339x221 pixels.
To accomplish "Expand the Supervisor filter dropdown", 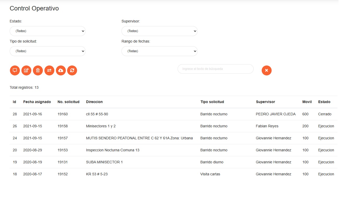I will 159,31.
